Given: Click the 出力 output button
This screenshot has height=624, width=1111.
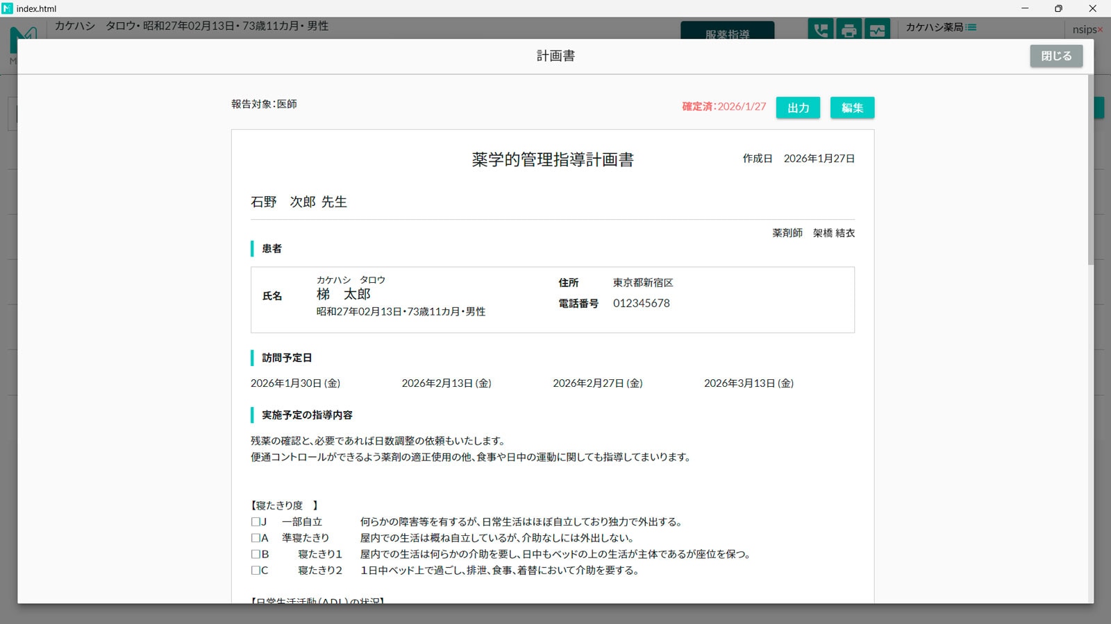Looking at the screenshot, I should coord(798,107).
